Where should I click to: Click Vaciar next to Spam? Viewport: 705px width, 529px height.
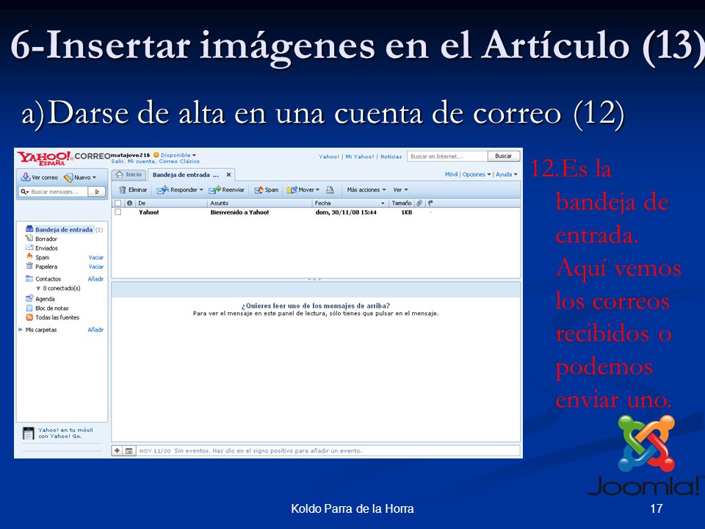(x=95, y=258)
